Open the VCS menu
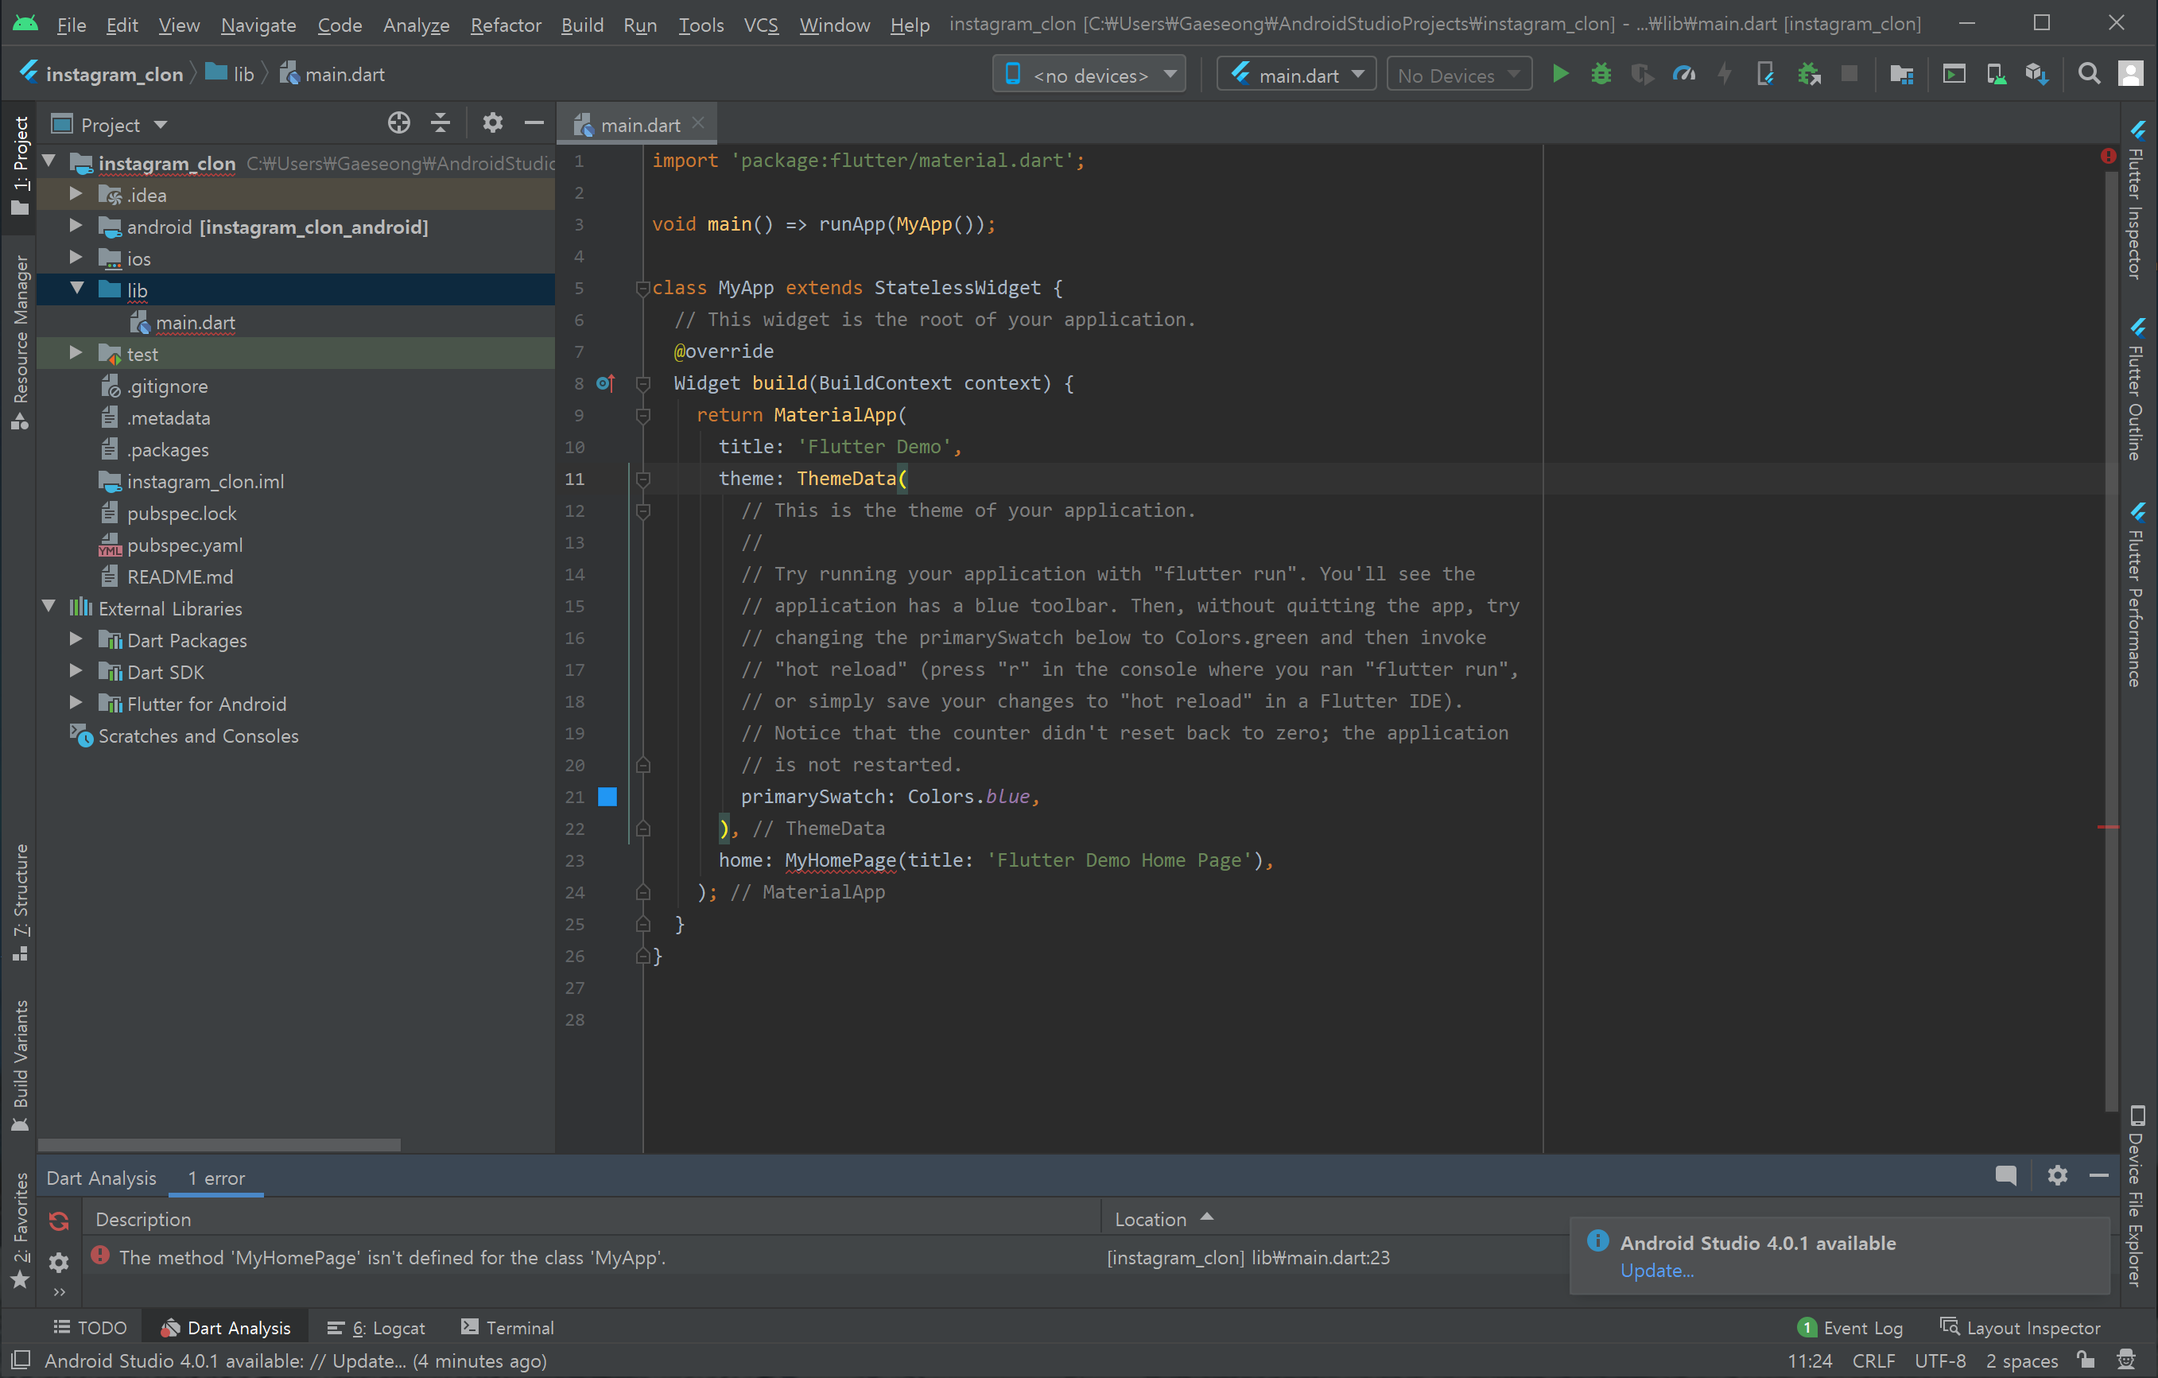 pyautogui.click(x=761, y=24)
